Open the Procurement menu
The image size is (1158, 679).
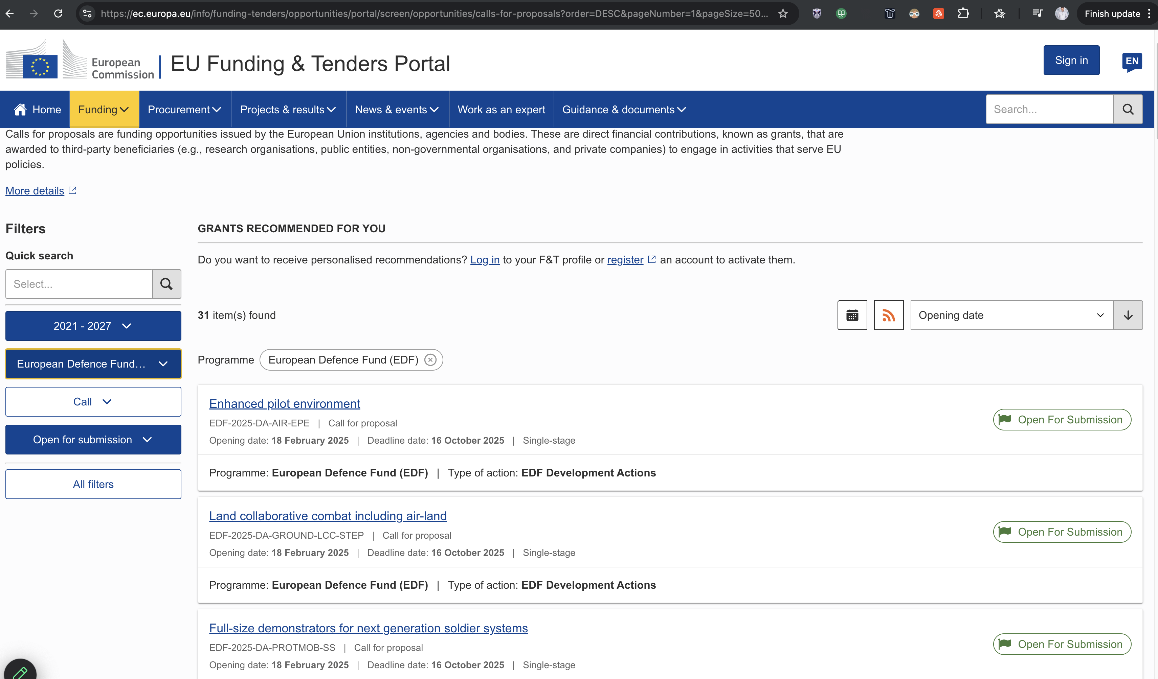pos(185,109)
